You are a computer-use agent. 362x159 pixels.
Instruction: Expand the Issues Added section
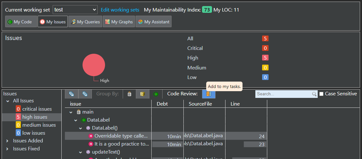click(7, 141)
